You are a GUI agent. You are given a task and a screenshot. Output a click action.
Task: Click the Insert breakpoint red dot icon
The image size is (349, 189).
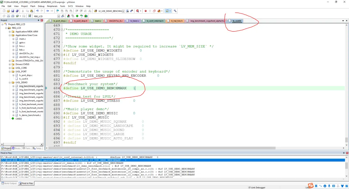146,11
